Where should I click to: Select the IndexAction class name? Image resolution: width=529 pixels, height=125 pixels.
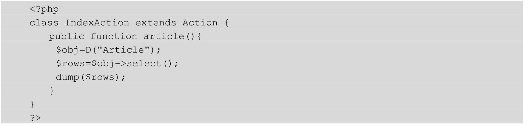point(97,23)
